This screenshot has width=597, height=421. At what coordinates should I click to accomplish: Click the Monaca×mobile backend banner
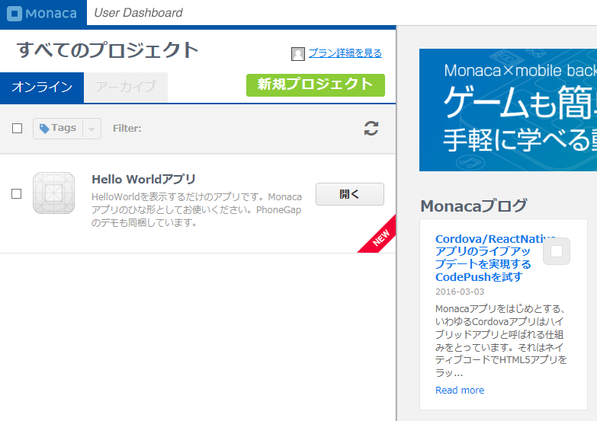508,110
